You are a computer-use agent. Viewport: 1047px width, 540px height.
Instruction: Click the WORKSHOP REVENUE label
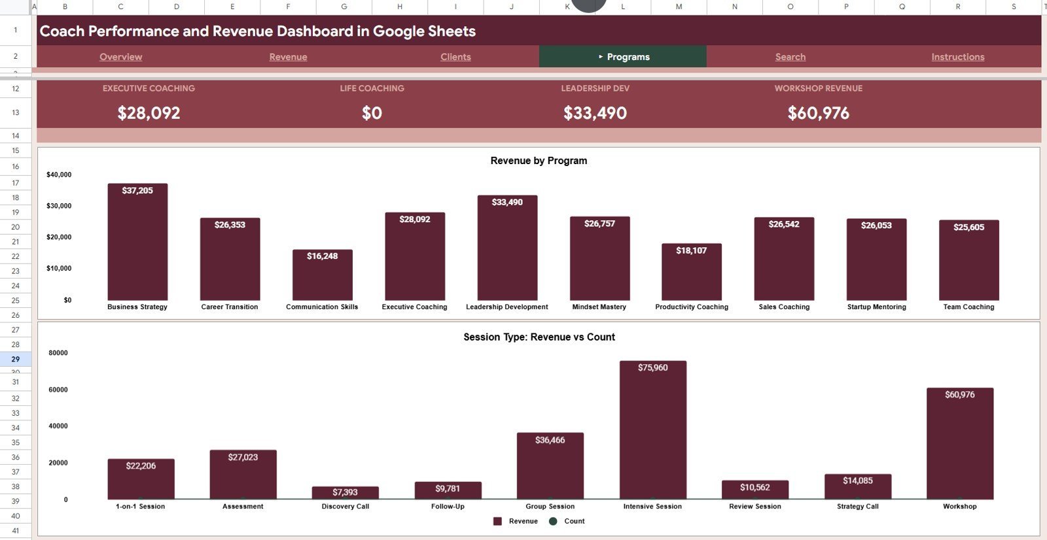click(x=818, y=88)
